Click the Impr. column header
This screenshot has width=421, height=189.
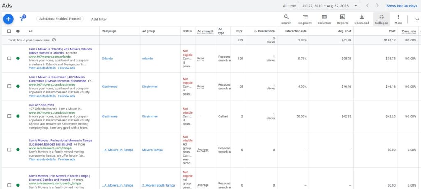click(x=239, y=31)
